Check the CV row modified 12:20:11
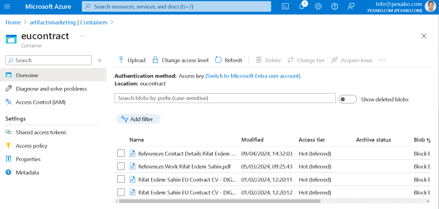 pos(121,179)
